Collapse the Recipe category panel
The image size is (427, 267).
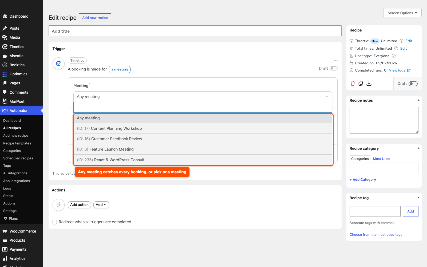418,148
